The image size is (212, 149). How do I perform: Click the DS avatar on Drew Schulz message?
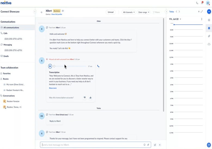42,116
